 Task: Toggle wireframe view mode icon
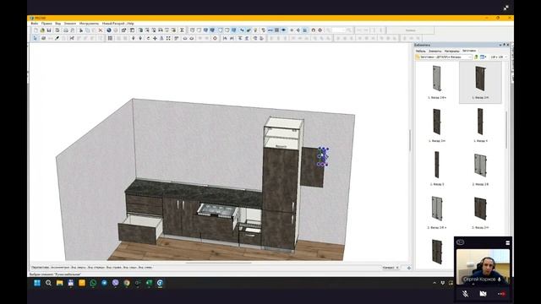192,30
